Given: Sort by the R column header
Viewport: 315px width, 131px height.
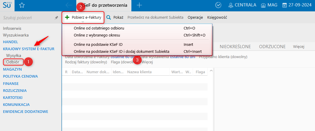Looking at the screenshot, I should click(66, 72).
